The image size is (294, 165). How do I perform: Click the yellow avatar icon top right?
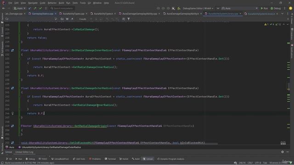point(290,8)
